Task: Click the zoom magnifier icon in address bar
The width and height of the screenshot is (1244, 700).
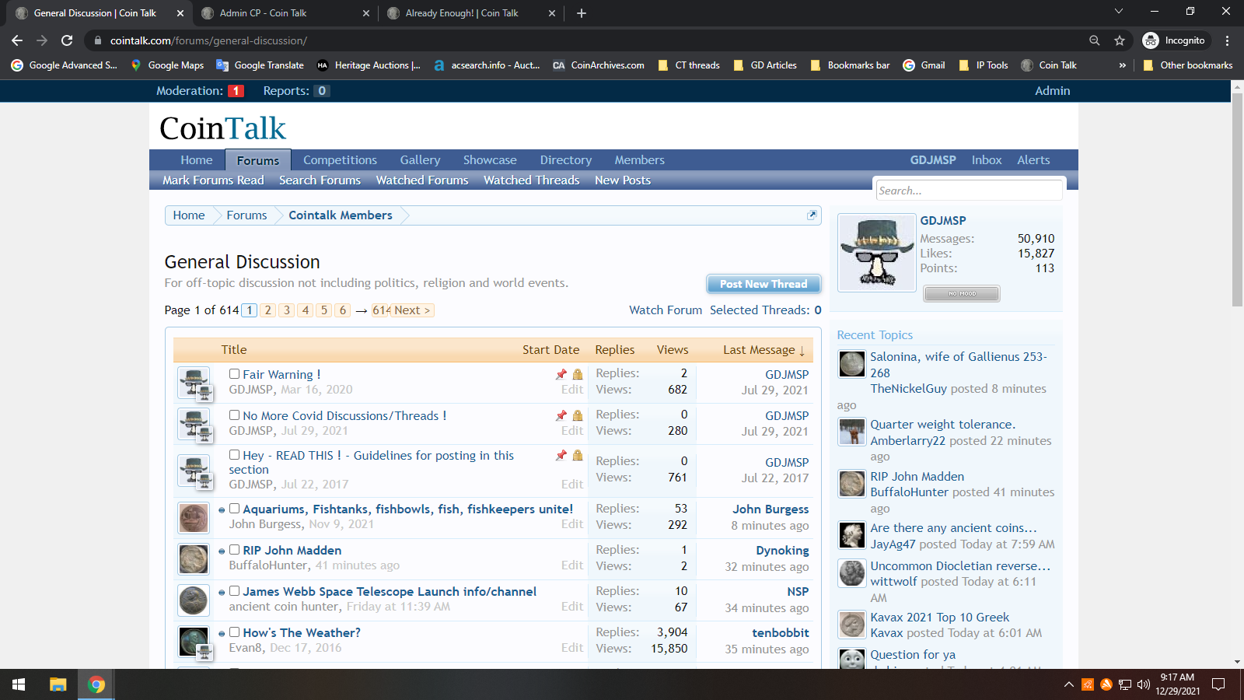Action: tap(1094, 40)
